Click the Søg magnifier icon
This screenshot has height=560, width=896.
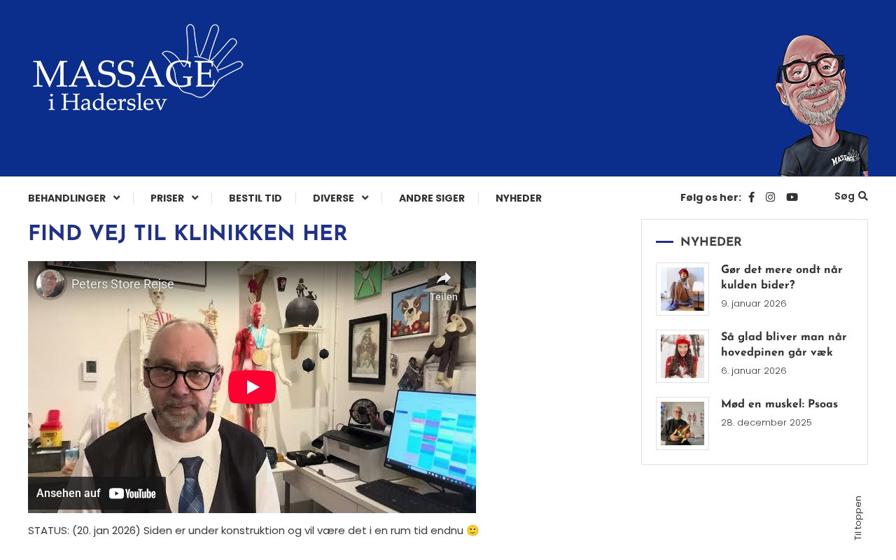point(863,196)
